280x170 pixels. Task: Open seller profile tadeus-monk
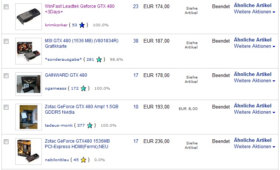59,126
